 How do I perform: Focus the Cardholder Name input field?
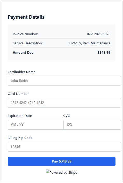(x=64, y=81)
